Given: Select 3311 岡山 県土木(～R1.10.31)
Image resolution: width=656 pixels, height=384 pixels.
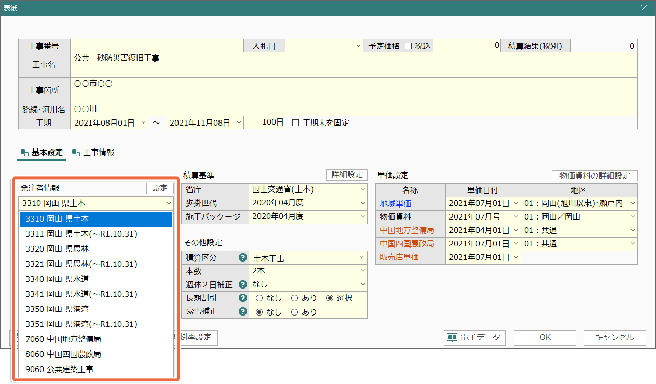Looking at the screenshot, I should point(96,234).
